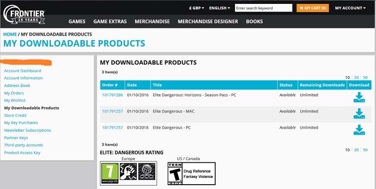The height and width of the screenshot is (189, 376).
Task: Download Elite Dangerous - PC
Action: pos(359,130)
